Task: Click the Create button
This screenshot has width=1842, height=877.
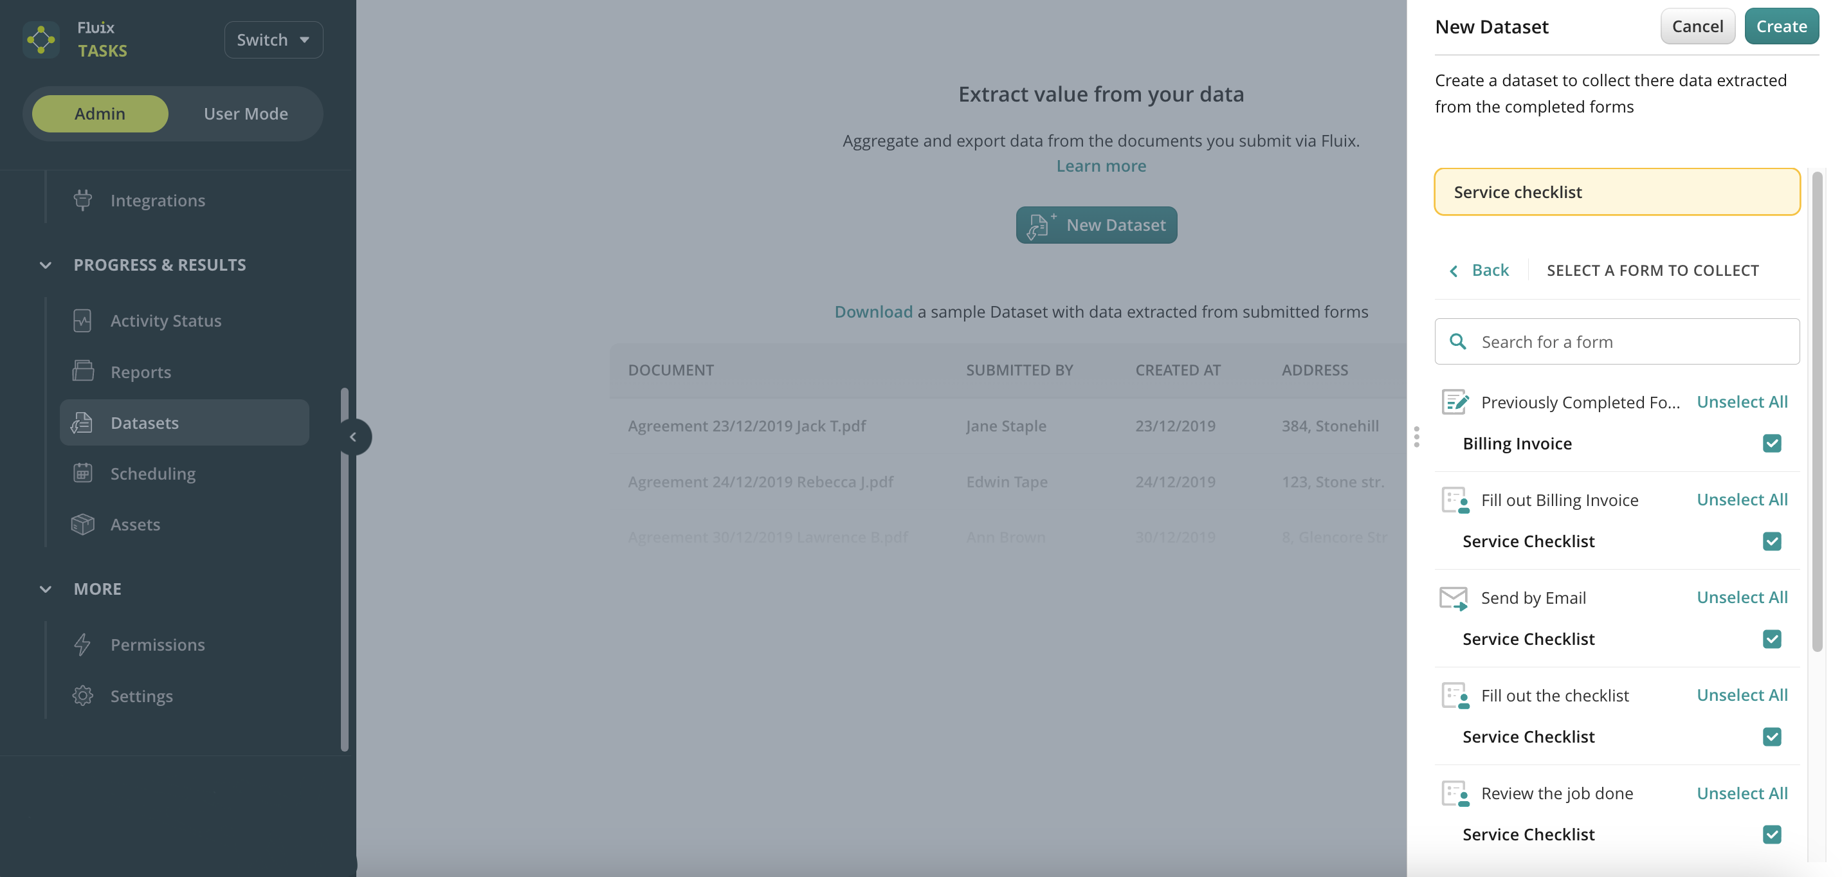Action: pos(1780,26)
